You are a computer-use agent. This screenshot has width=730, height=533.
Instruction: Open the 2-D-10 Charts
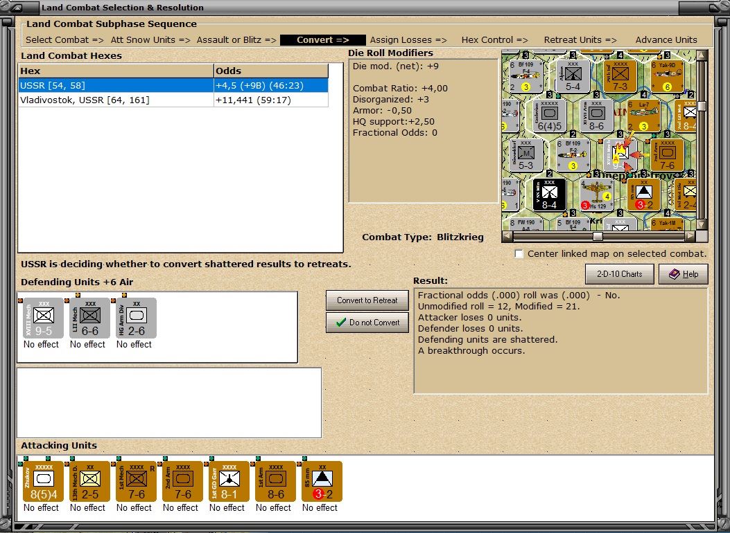[619, 273]
